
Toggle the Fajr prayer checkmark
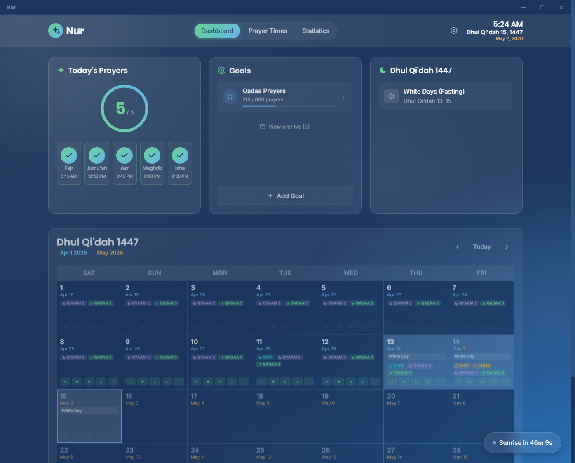[x=69, y=155]
